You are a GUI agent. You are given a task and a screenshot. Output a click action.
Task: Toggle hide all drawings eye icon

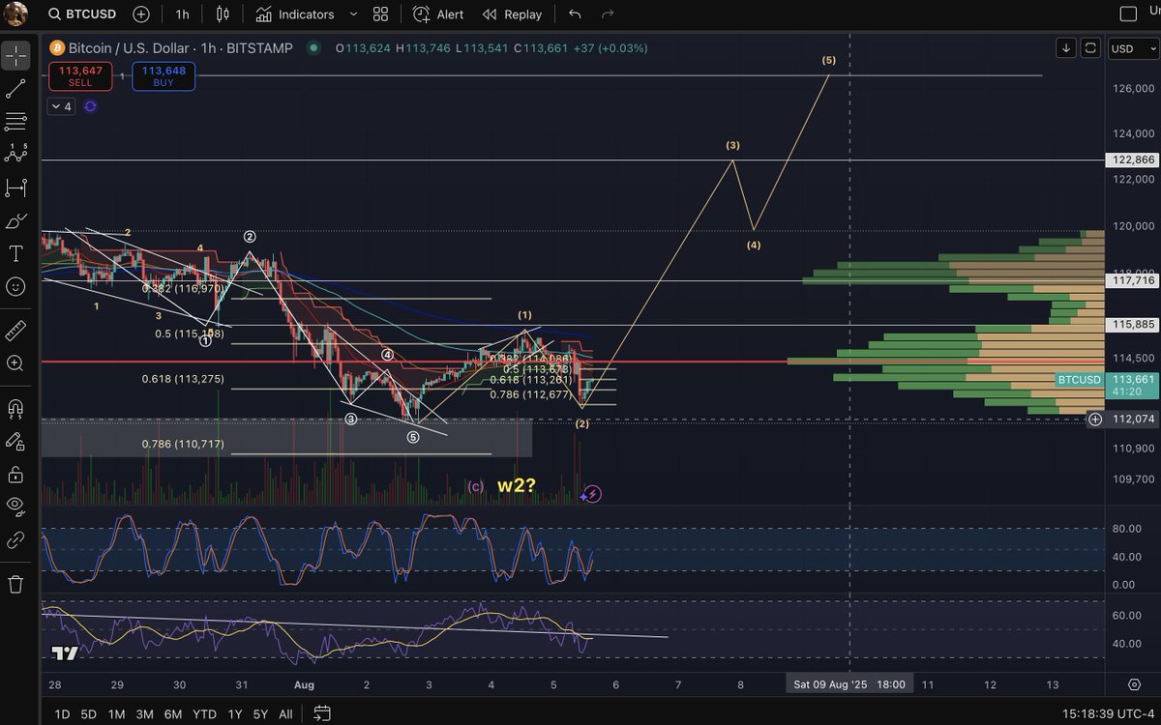coord(15,506)
